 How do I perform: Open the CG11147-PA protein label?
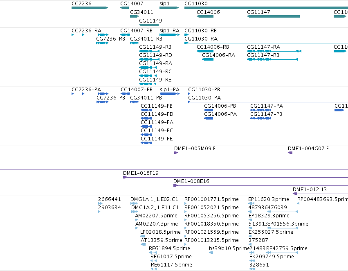pos(267,106)
